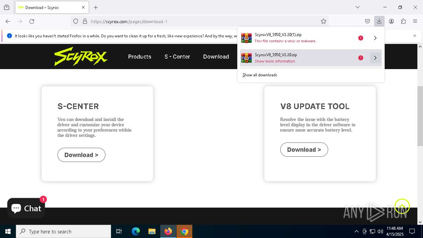Toggle the Firefox downloads panel button
Image resolution: width=423 pixels, height=238 pixels.
pyautogui.click(x=379, y=21)
